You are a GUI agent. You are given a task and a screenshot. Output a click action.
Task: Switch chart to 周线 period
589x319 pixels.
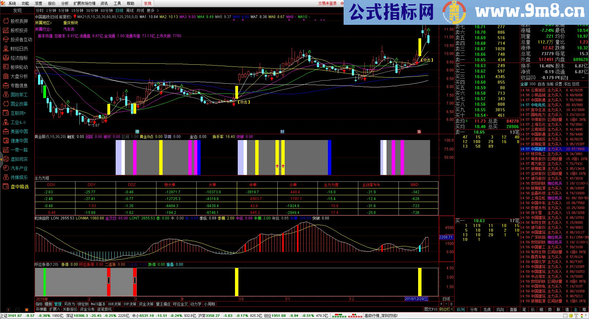pyautogui.click(x=130, y=10)
